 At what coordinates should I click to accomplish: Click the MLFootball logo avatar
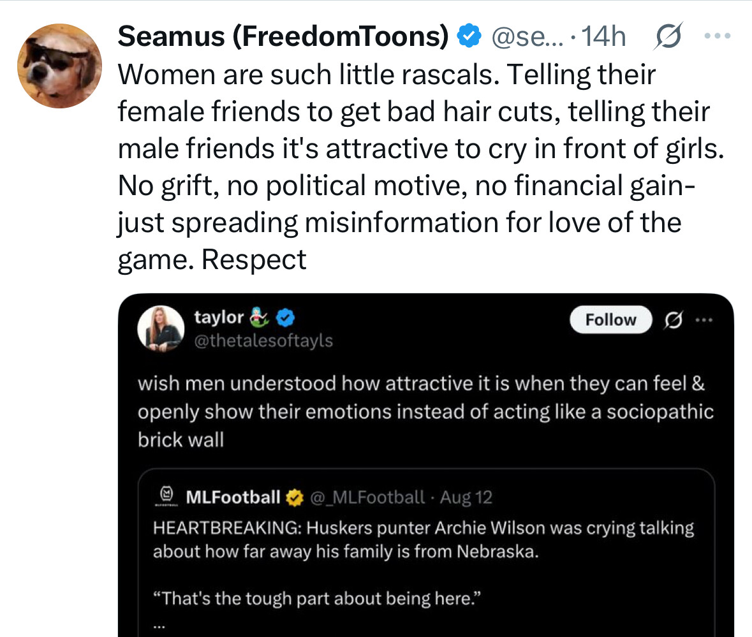click(x=167, y=497)
